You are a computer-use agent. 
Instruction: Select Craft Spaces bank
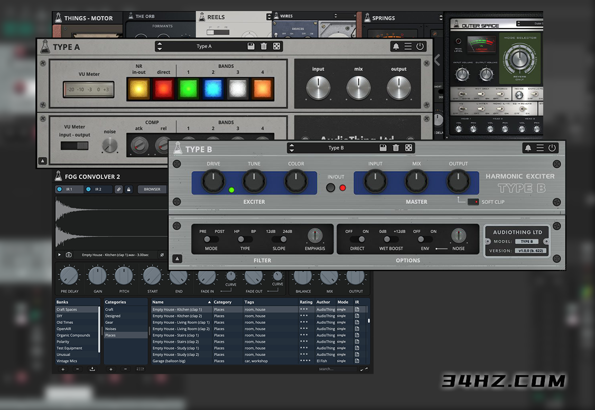tap(77, 310)
